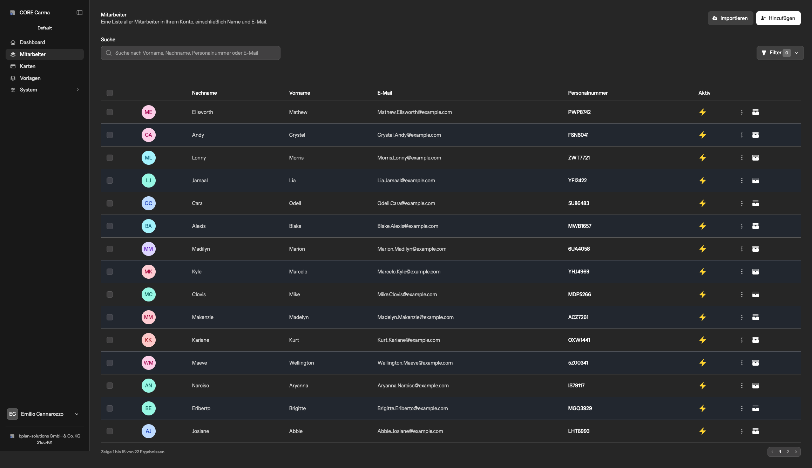
Task: Select the Karten icon in the sidebar
Action: click(x=13, y=66)
